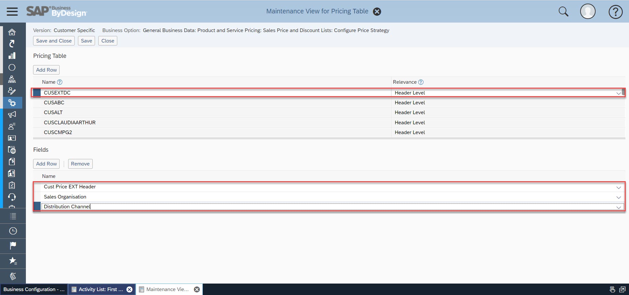629x295 pixels.
Task: Open the clipboard checklist sidebar icon
Action: tap(12, 185)
